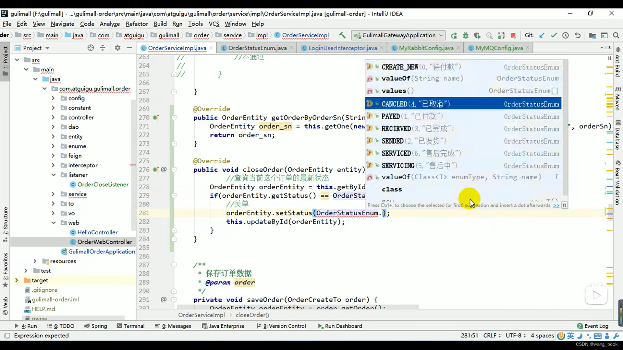This screenshot has width=623, height=350.
Task: Stop the running application red square
Action: 513,35
